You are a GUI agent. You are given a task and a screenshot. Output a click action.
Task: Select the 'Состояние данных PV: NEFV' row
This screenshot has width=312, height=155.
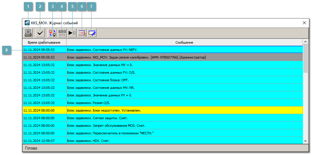(x=163, y=50)
